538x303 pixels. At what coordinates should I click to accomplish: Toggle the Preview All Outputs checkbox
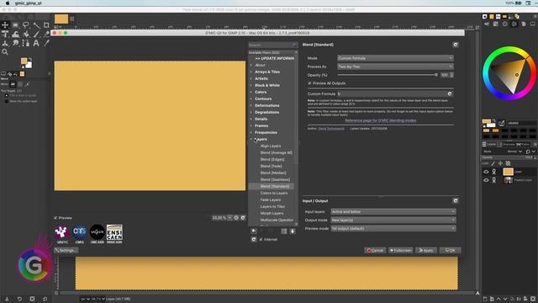(x=309, y=83)
